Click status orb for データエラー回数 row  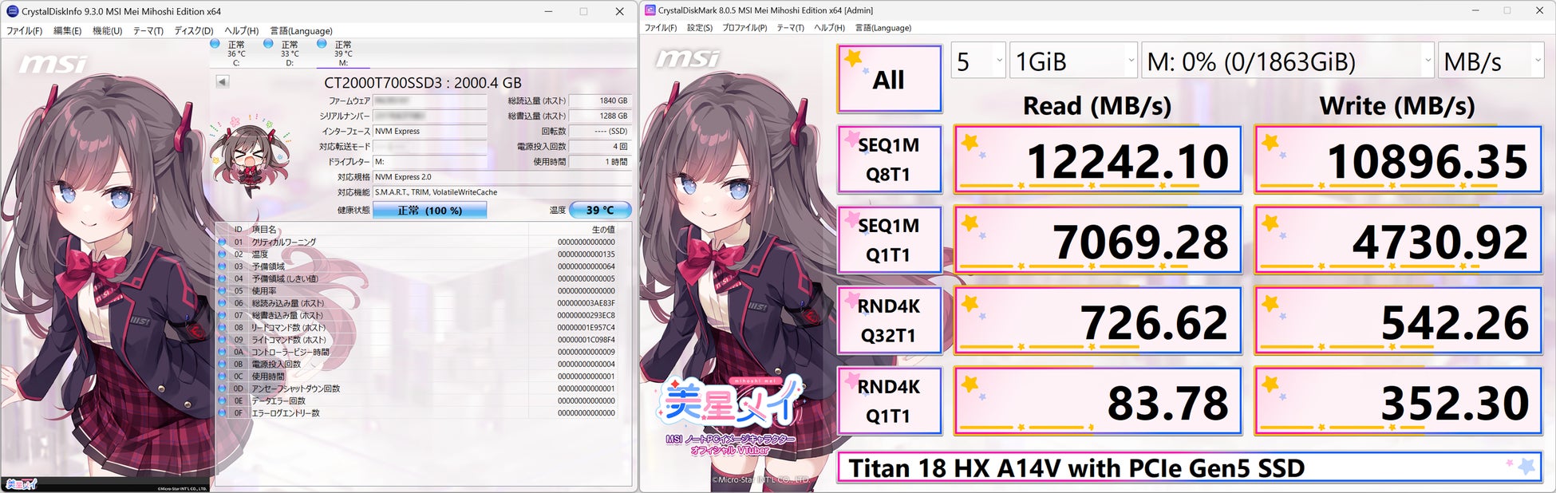coord(223,400)
